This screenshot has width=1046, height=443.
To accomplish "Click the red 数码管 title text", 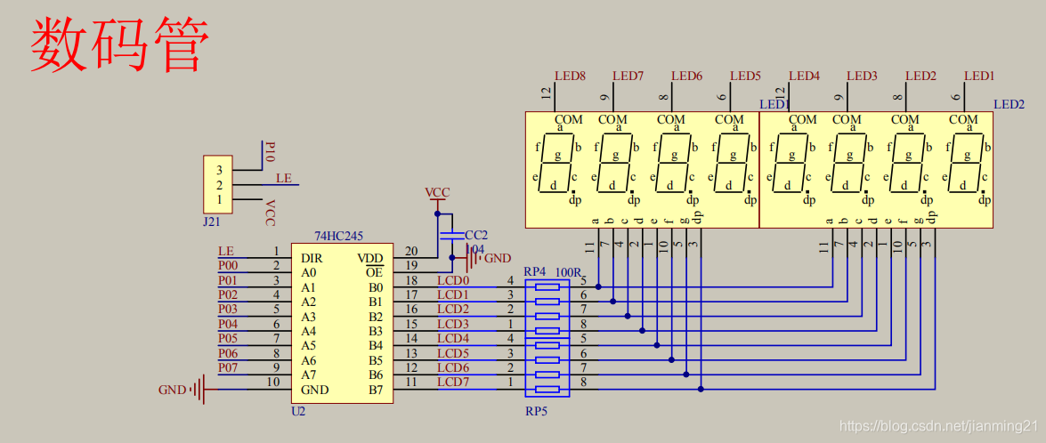I will point(121,44).
